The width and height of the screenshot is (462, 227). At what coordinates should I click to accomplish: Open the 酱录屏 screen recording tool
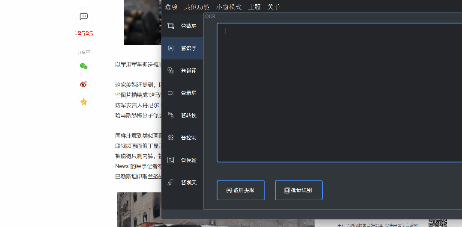coord(182,93)
